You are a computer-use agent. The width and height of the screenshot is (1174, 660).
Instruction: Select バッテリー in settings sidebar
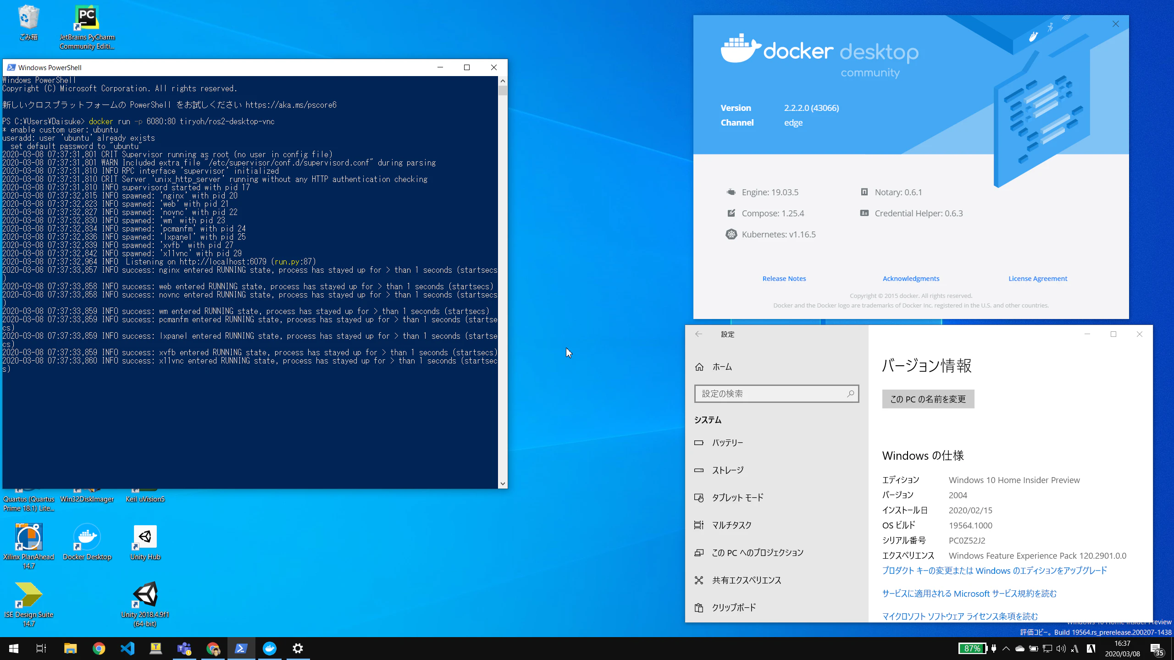pos(727,443)
